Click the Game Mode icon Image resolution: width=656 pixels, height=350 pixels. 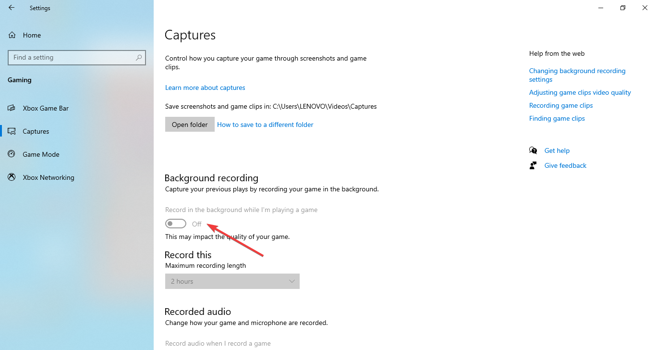(x=12, y=154)
